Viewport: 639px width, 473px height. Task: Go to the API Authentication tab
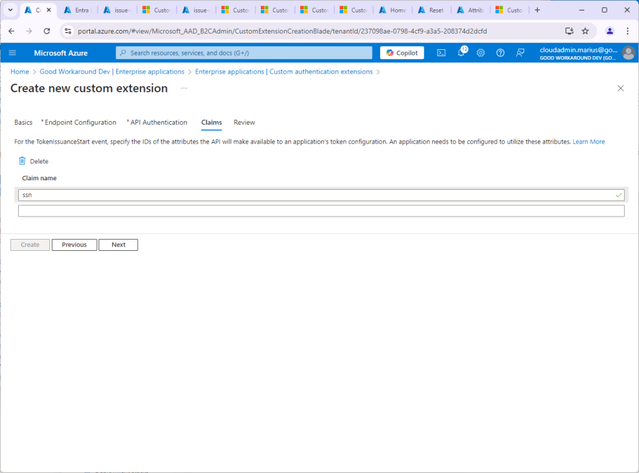pos(159,122)
